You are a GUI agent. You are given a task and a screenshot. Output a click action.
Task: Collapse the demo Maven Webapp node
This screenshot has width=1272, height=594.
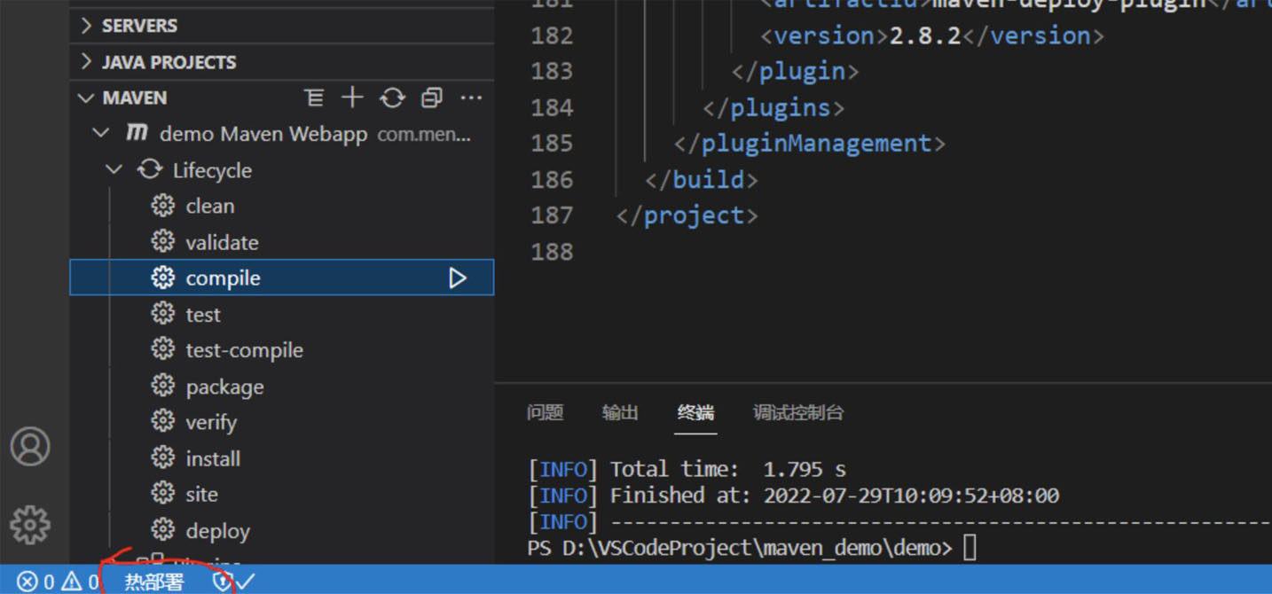102,134
